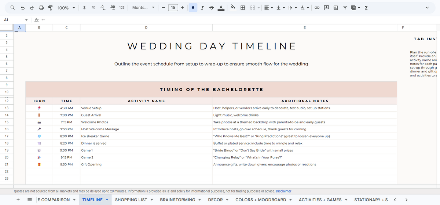Collapse the toolbar with the chevron
The height and width of the screenshot is (205, 440).
point(427,7)
